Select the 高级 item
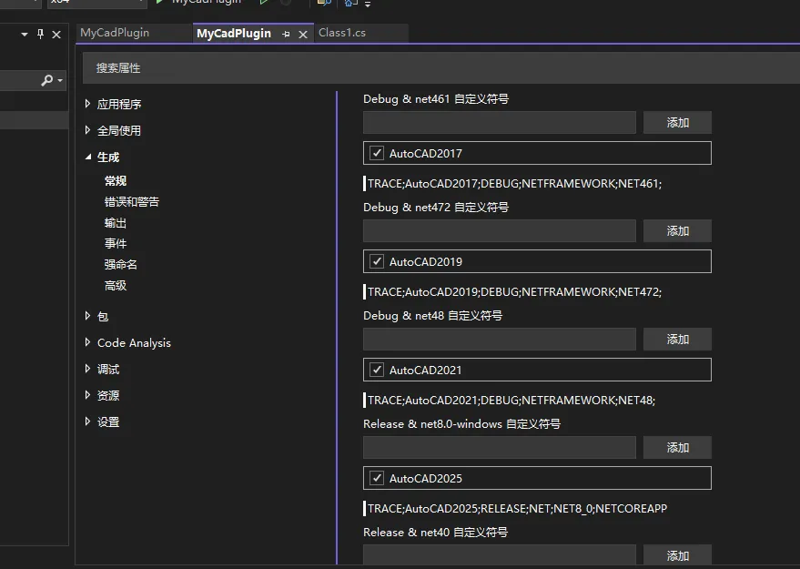800x569 pixels. pos(116,285)
